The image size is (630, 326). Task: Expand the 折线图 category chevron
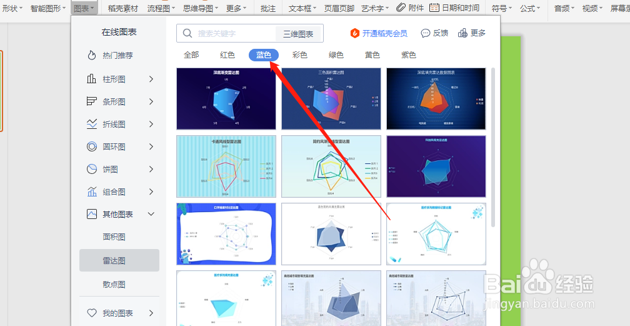(151, 125)
